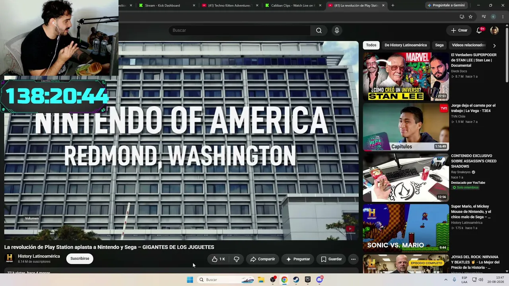509x286 pixels.
Task: Open the Sonic vs. Mario thumbnail
Action: [406, 228]
